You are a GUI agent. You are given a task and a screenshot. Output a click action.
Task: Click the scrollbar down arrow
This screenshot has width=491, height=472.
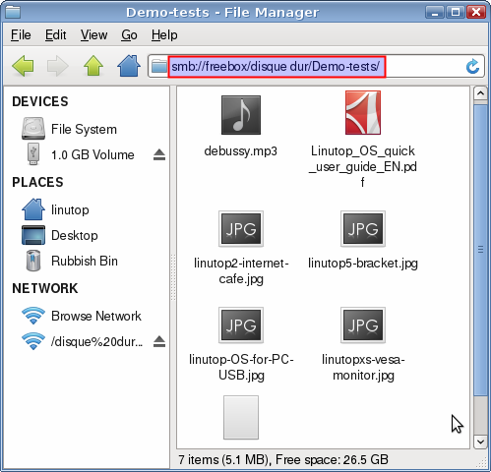480,442
